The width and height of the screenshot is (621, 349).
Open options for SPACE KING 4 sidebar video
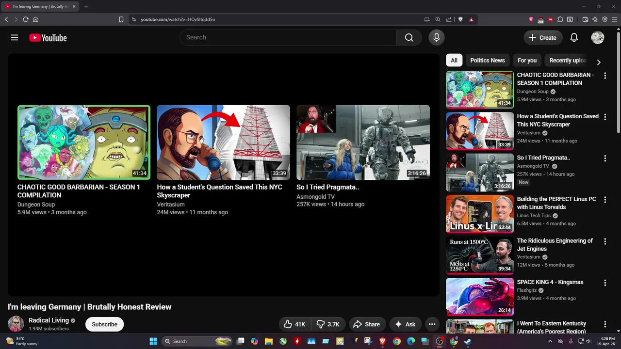coord(605,283)
